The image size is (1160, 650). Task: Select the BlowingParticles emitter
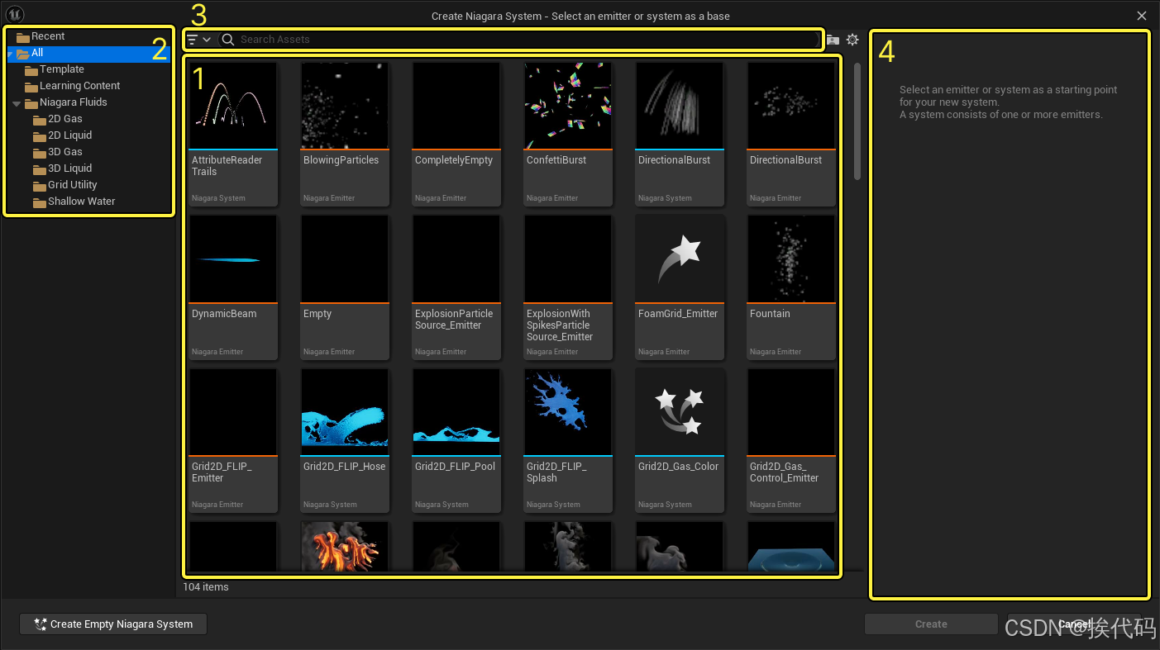pos(345,134)
